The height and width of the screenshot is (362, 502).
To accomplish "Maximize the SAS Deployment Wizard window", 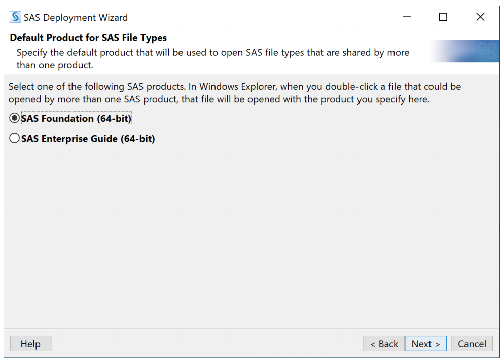I will (443, 17).
